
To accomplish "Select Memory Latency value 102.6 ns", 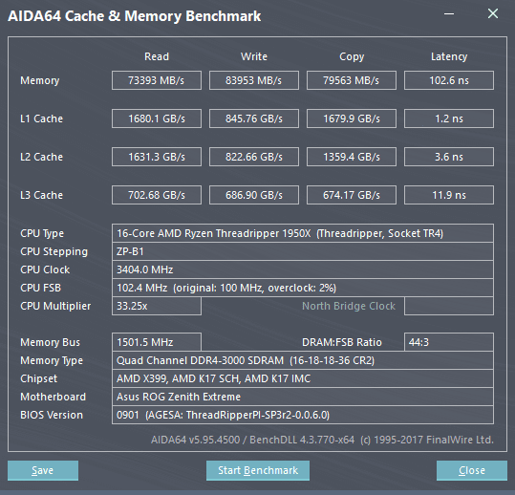I will point(449,80).
